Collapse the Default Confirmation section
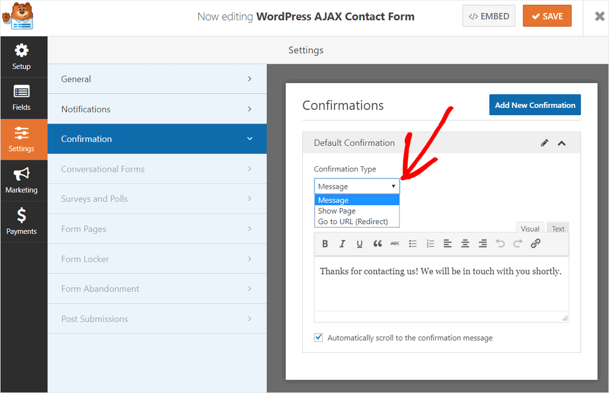The image size is (609, 393). click(x=562, y=142)
